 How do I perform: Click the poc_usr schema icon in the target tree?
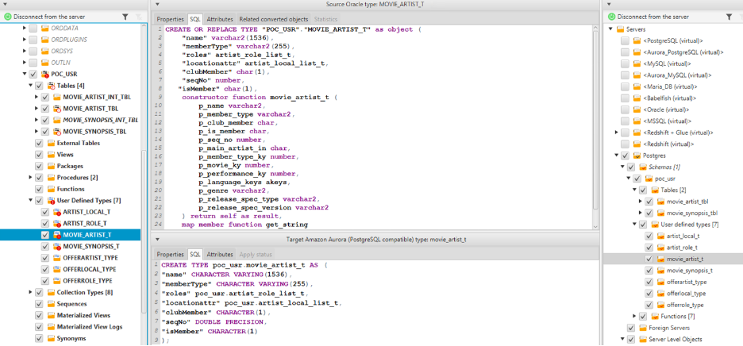click(649, 179)
